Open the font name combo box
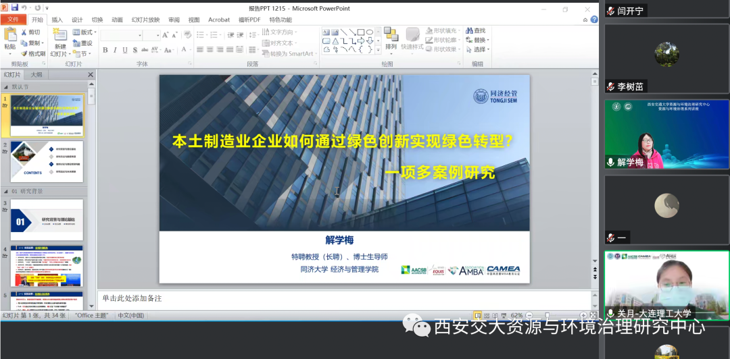The width and height of the screenshot is (730, 359). click(x=120, y=35)
